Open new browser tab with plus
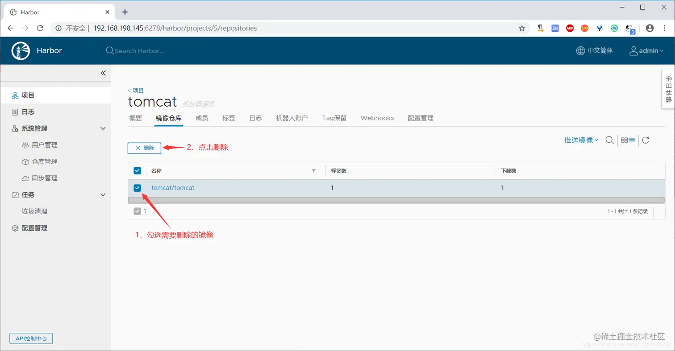675x351 pixels. click(125, 12)
